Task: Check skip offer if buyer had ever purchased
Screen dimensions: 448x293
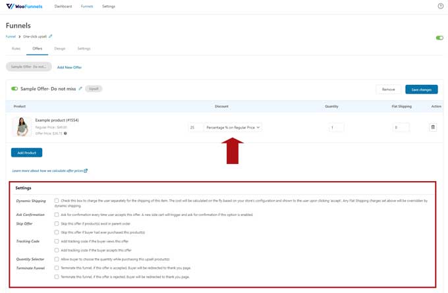Action: tap(57, 232)
